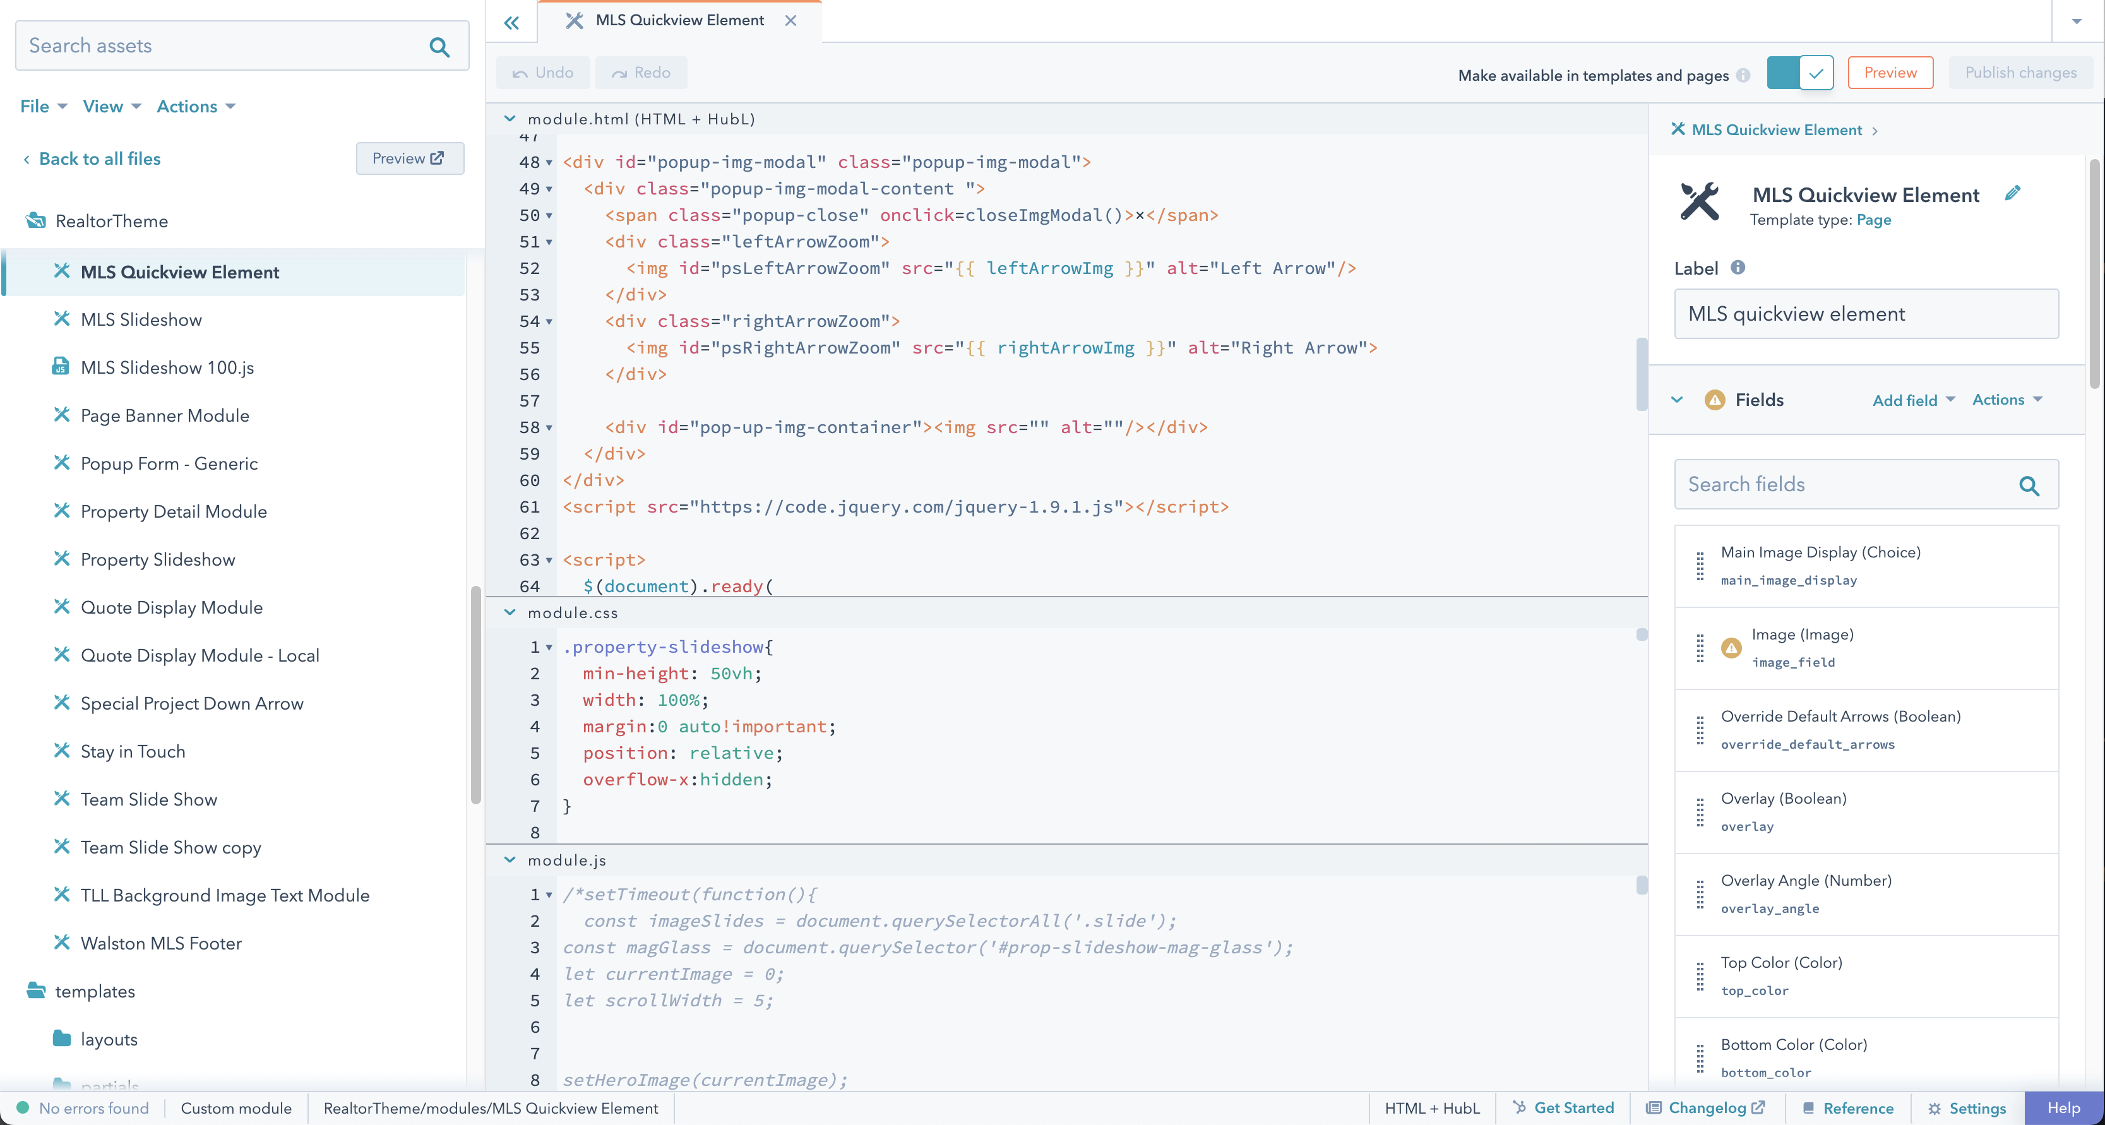The width and height of the screenshot is (2105, 1125).
Task: Click the Undo button
Action: (x=542, y=73)
